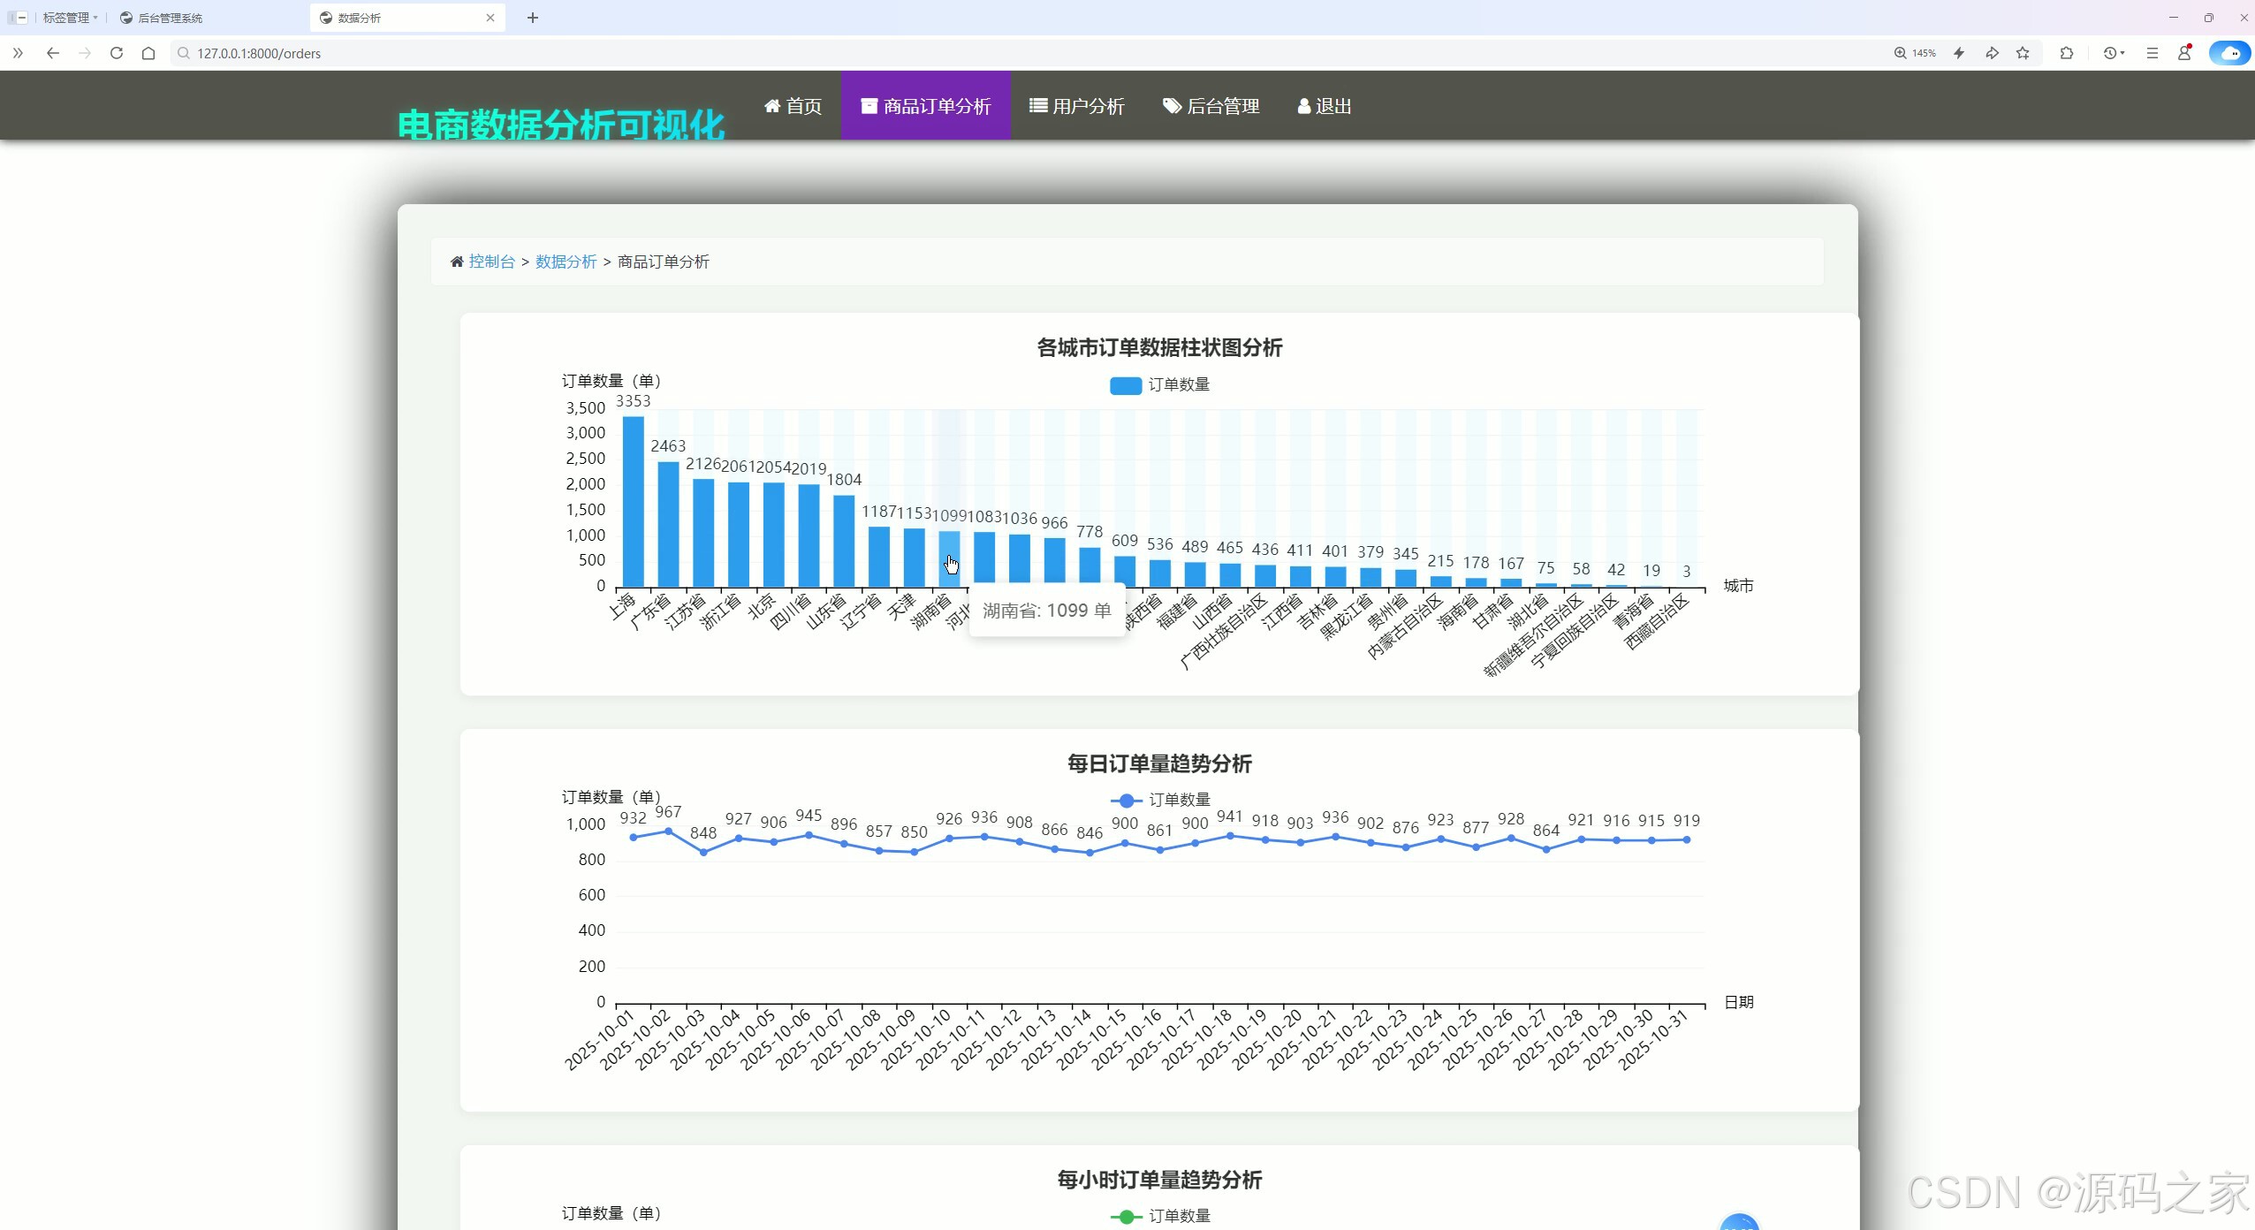Viewport: 2255px width, 1230px height.
Task: Switch to the 后台管理系统 browser tab
Action: [x=170, y=18]
